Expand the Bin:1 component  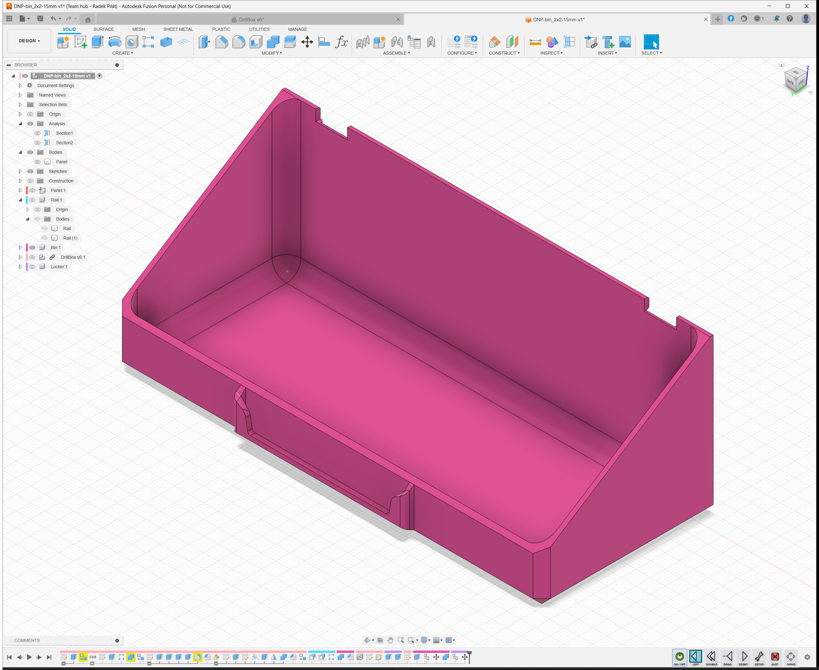point(20,248)
